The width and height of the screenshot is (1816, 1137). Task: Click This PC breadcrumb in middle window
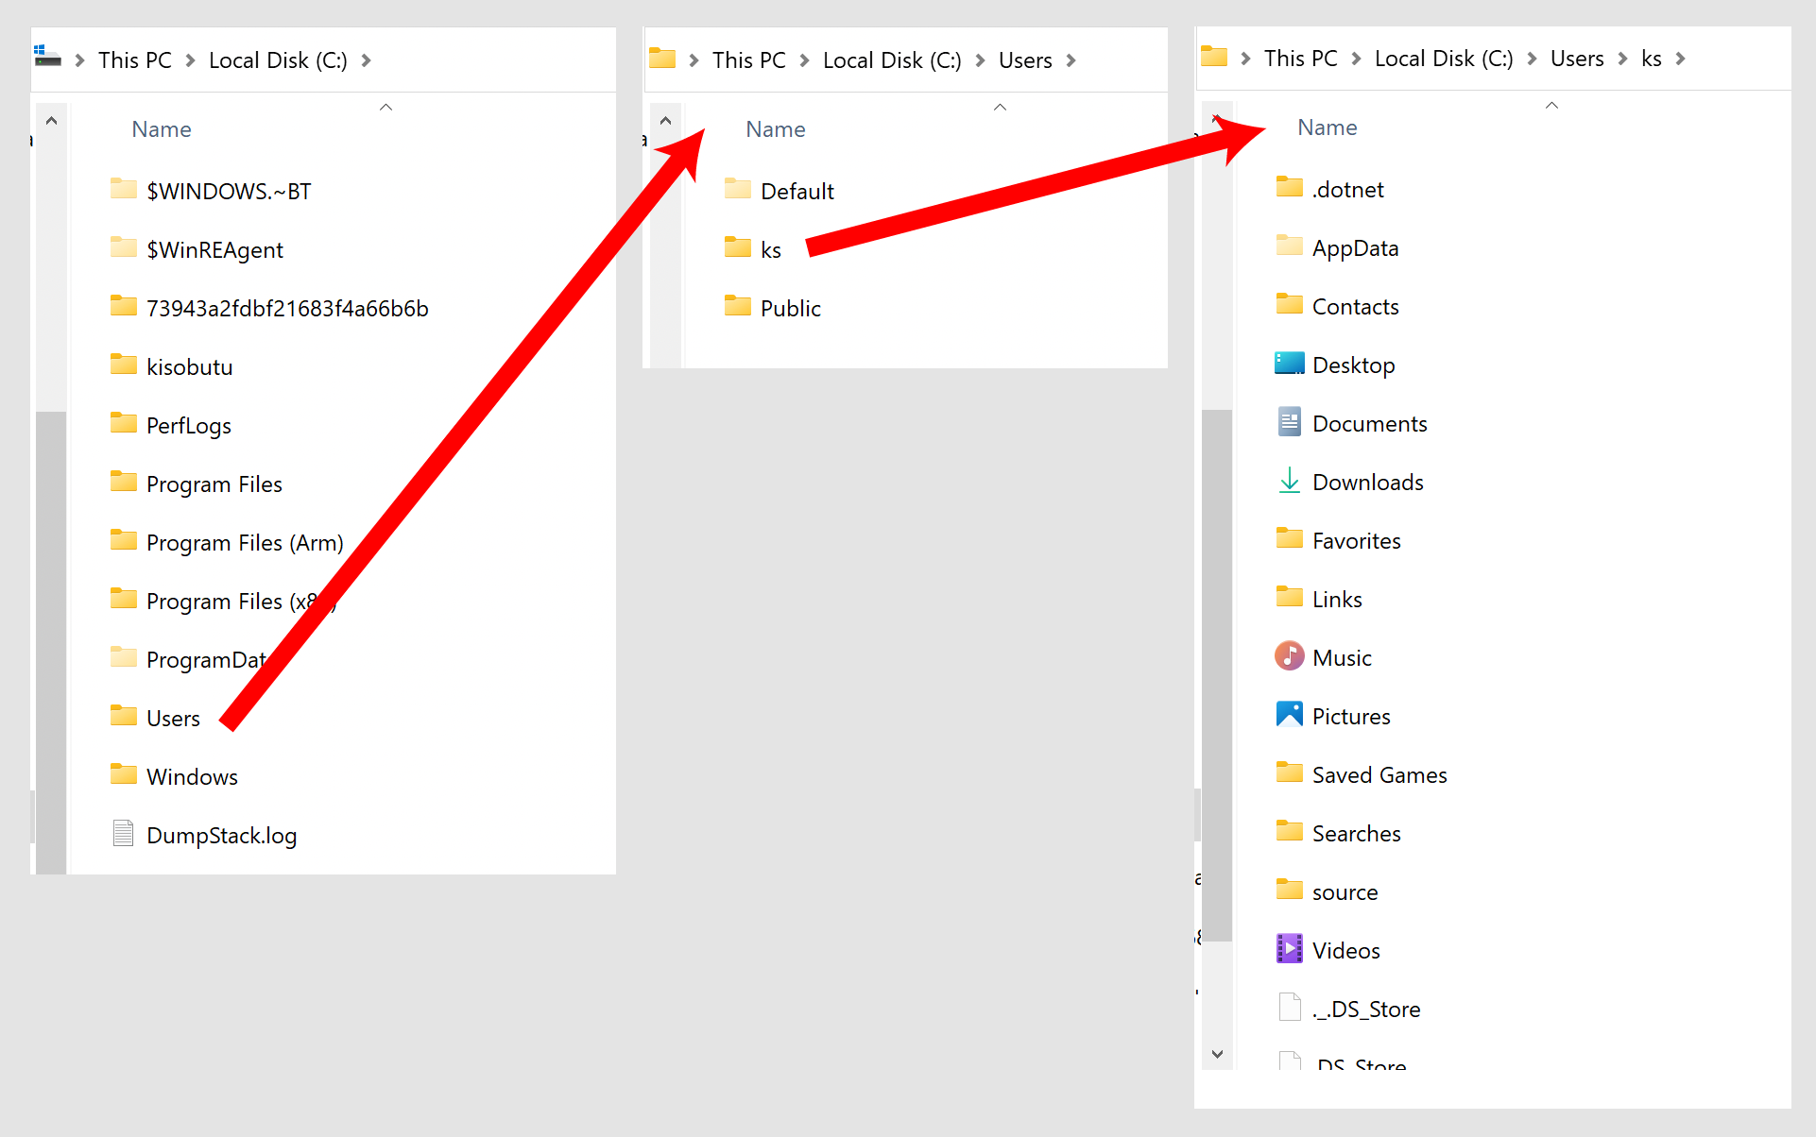[748, 60]
